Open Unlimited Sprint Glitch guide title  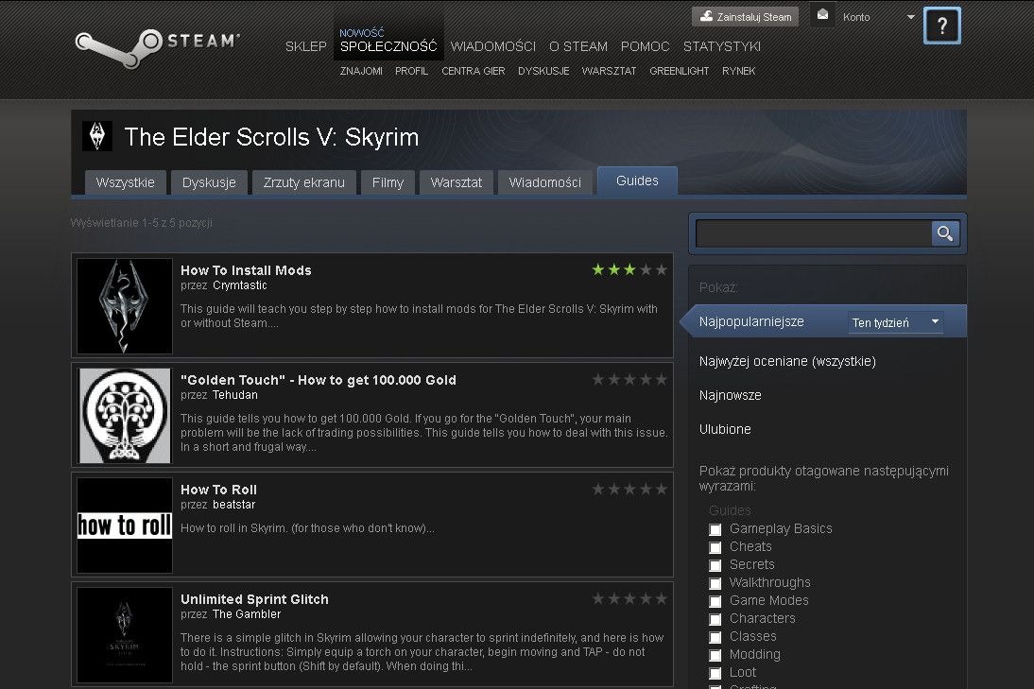pos(254,599)
